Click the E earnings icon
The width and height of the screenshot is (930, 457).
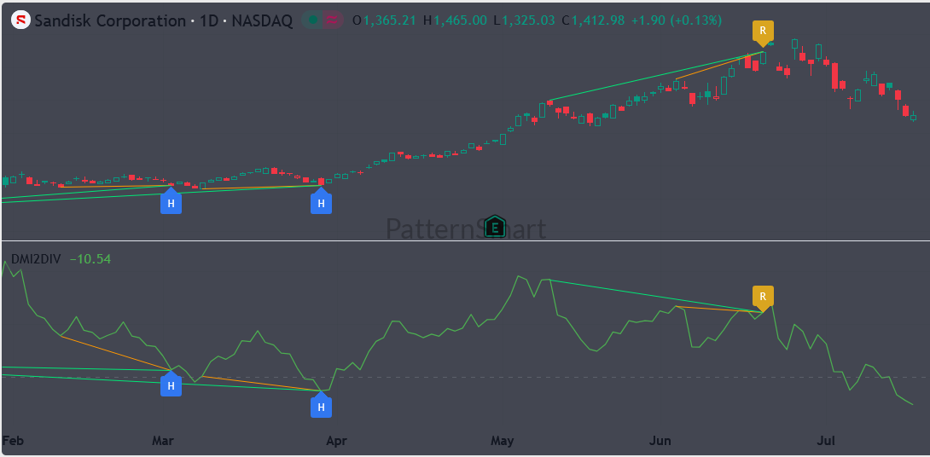coord(494,226)
